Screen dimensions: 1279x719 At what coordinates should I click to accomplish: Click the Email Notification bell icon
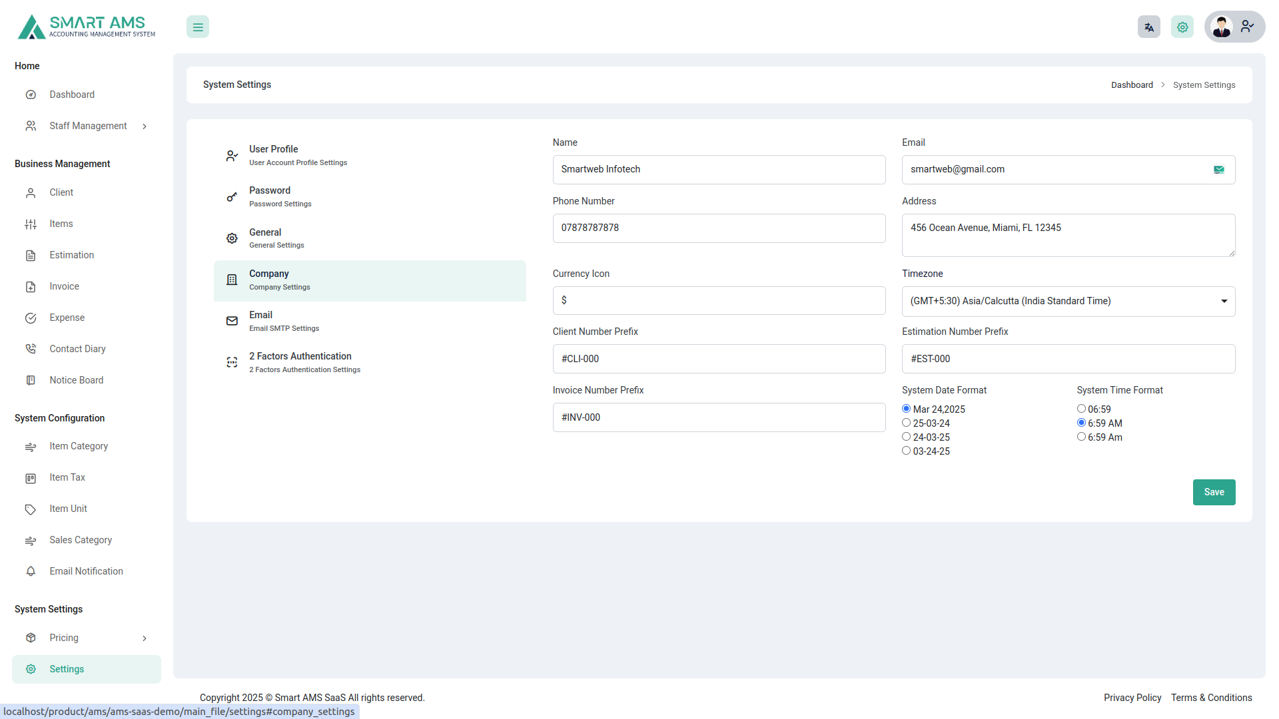[x=31, y=571]
